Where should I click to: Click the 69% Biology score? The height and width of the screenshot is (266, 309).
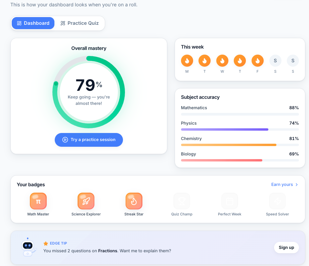[x=294, y=154]
